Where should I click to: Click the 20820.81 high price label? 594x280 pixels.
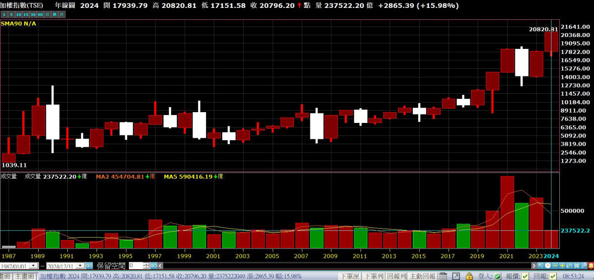point(543,29)
